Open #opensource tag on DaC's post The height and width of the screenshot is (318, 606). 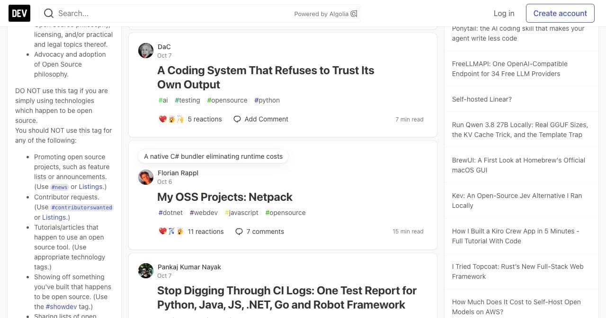point(227,100)
